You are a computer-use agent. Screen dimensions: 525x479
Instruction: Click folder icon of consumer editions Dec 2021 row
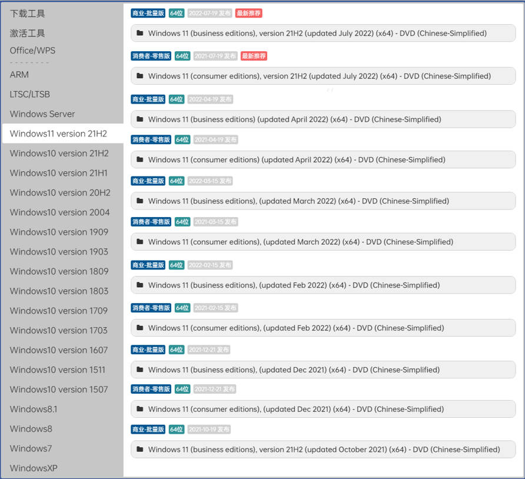(x=140, y=409)
